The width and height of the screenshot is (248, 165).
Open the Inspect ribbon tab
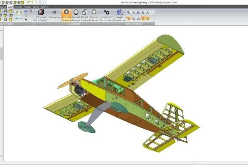pyautogui.click(x=18, y=7)
